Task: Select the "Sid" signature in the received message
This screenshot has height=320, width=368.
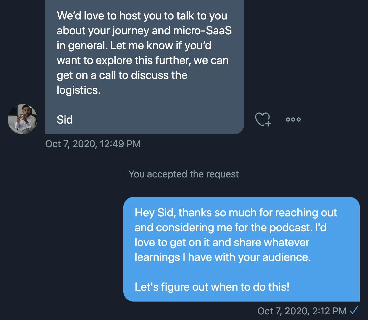Action: (65, 120)
